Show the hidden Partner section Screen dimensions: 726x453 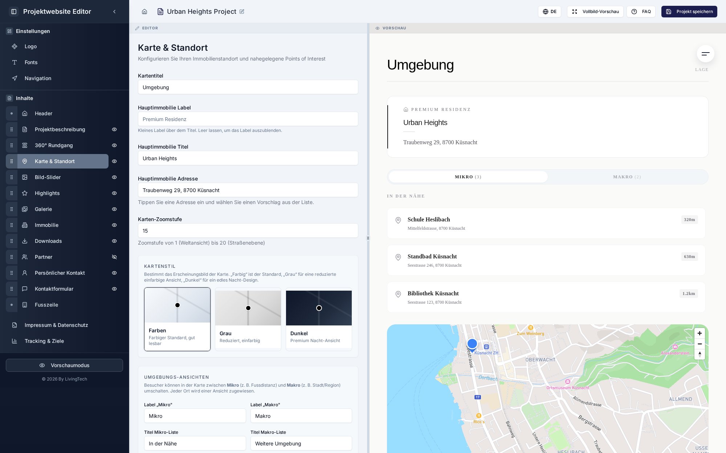point(114,257)
